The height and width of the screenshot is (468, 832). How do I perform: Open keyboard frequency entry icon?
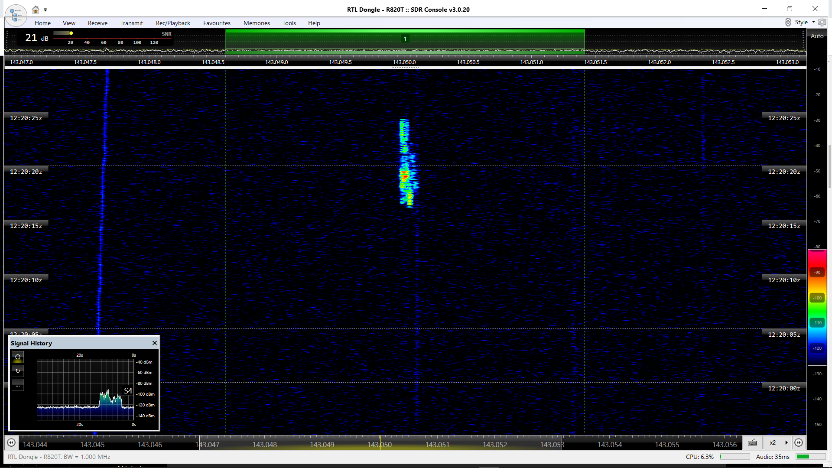[752, 442]
